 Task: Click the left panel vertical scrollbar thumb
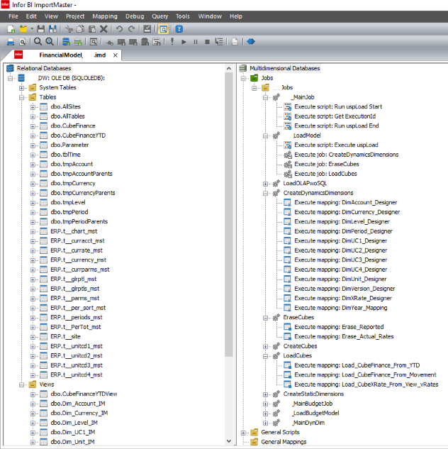[228, 214]
